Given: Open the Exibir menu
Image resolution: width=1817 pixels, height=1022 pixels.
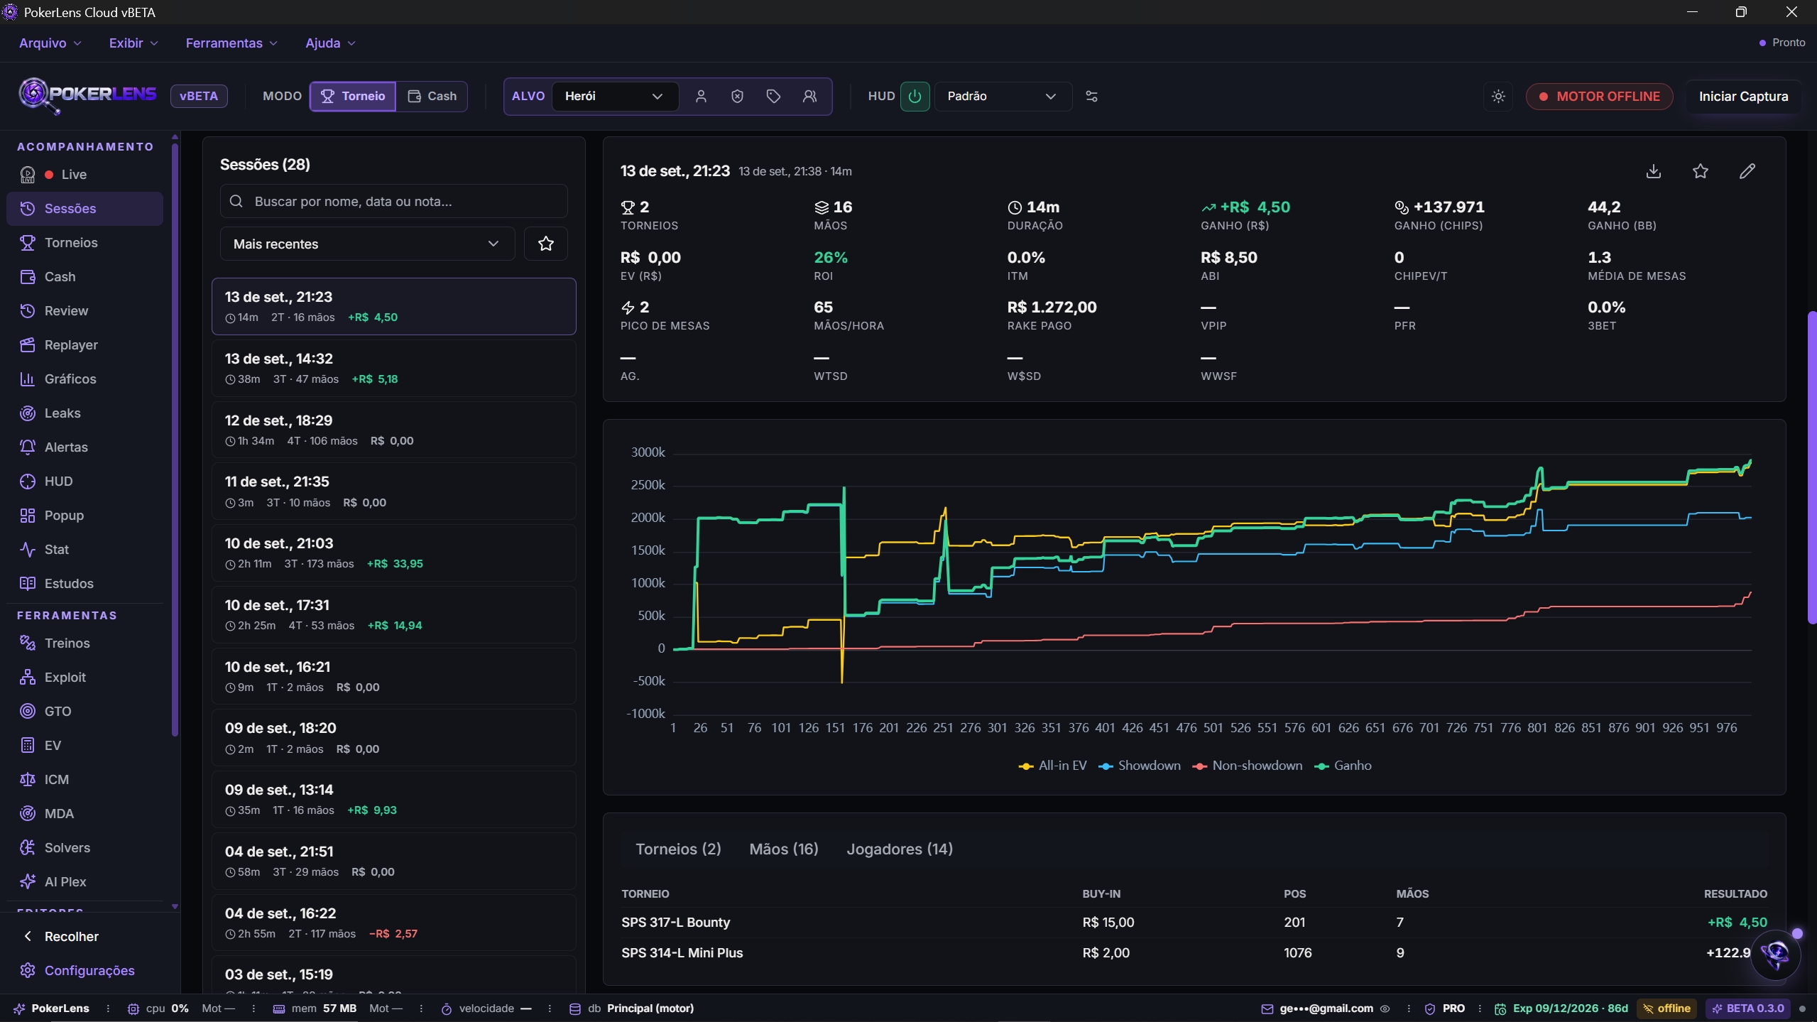Looking at the screenshot, I should [133, 43].
